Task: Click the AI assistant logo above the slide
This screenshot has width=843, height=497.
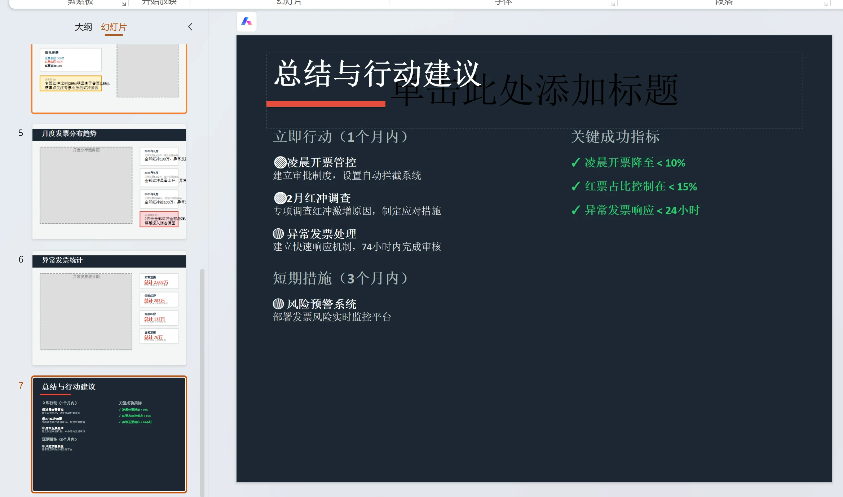Action: point(246,22)
